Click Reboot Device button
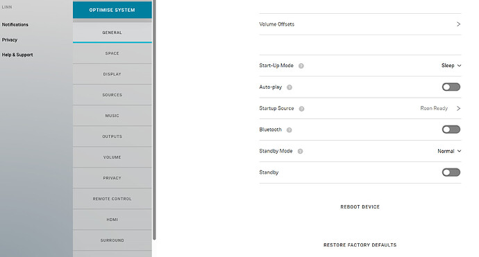This screenshot has width=479, height=257. pos(360,207)
